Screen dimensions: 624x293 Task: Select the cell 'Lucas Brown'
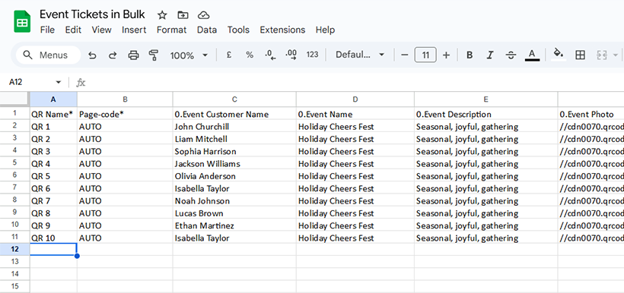tap(234, 213)
